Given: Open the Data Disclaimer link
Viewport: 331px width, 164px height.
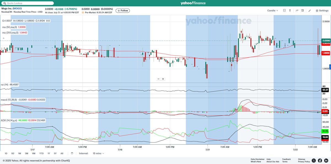Looking at the screenshot, I should pos(258,159).
